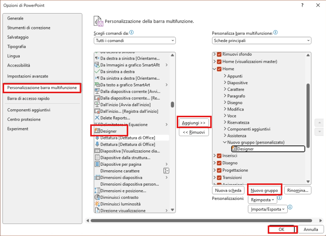This screenshot has height=236, width=326.
Task: Select Personalizzazione barra multifunzione category
Action: click(42, 88)
